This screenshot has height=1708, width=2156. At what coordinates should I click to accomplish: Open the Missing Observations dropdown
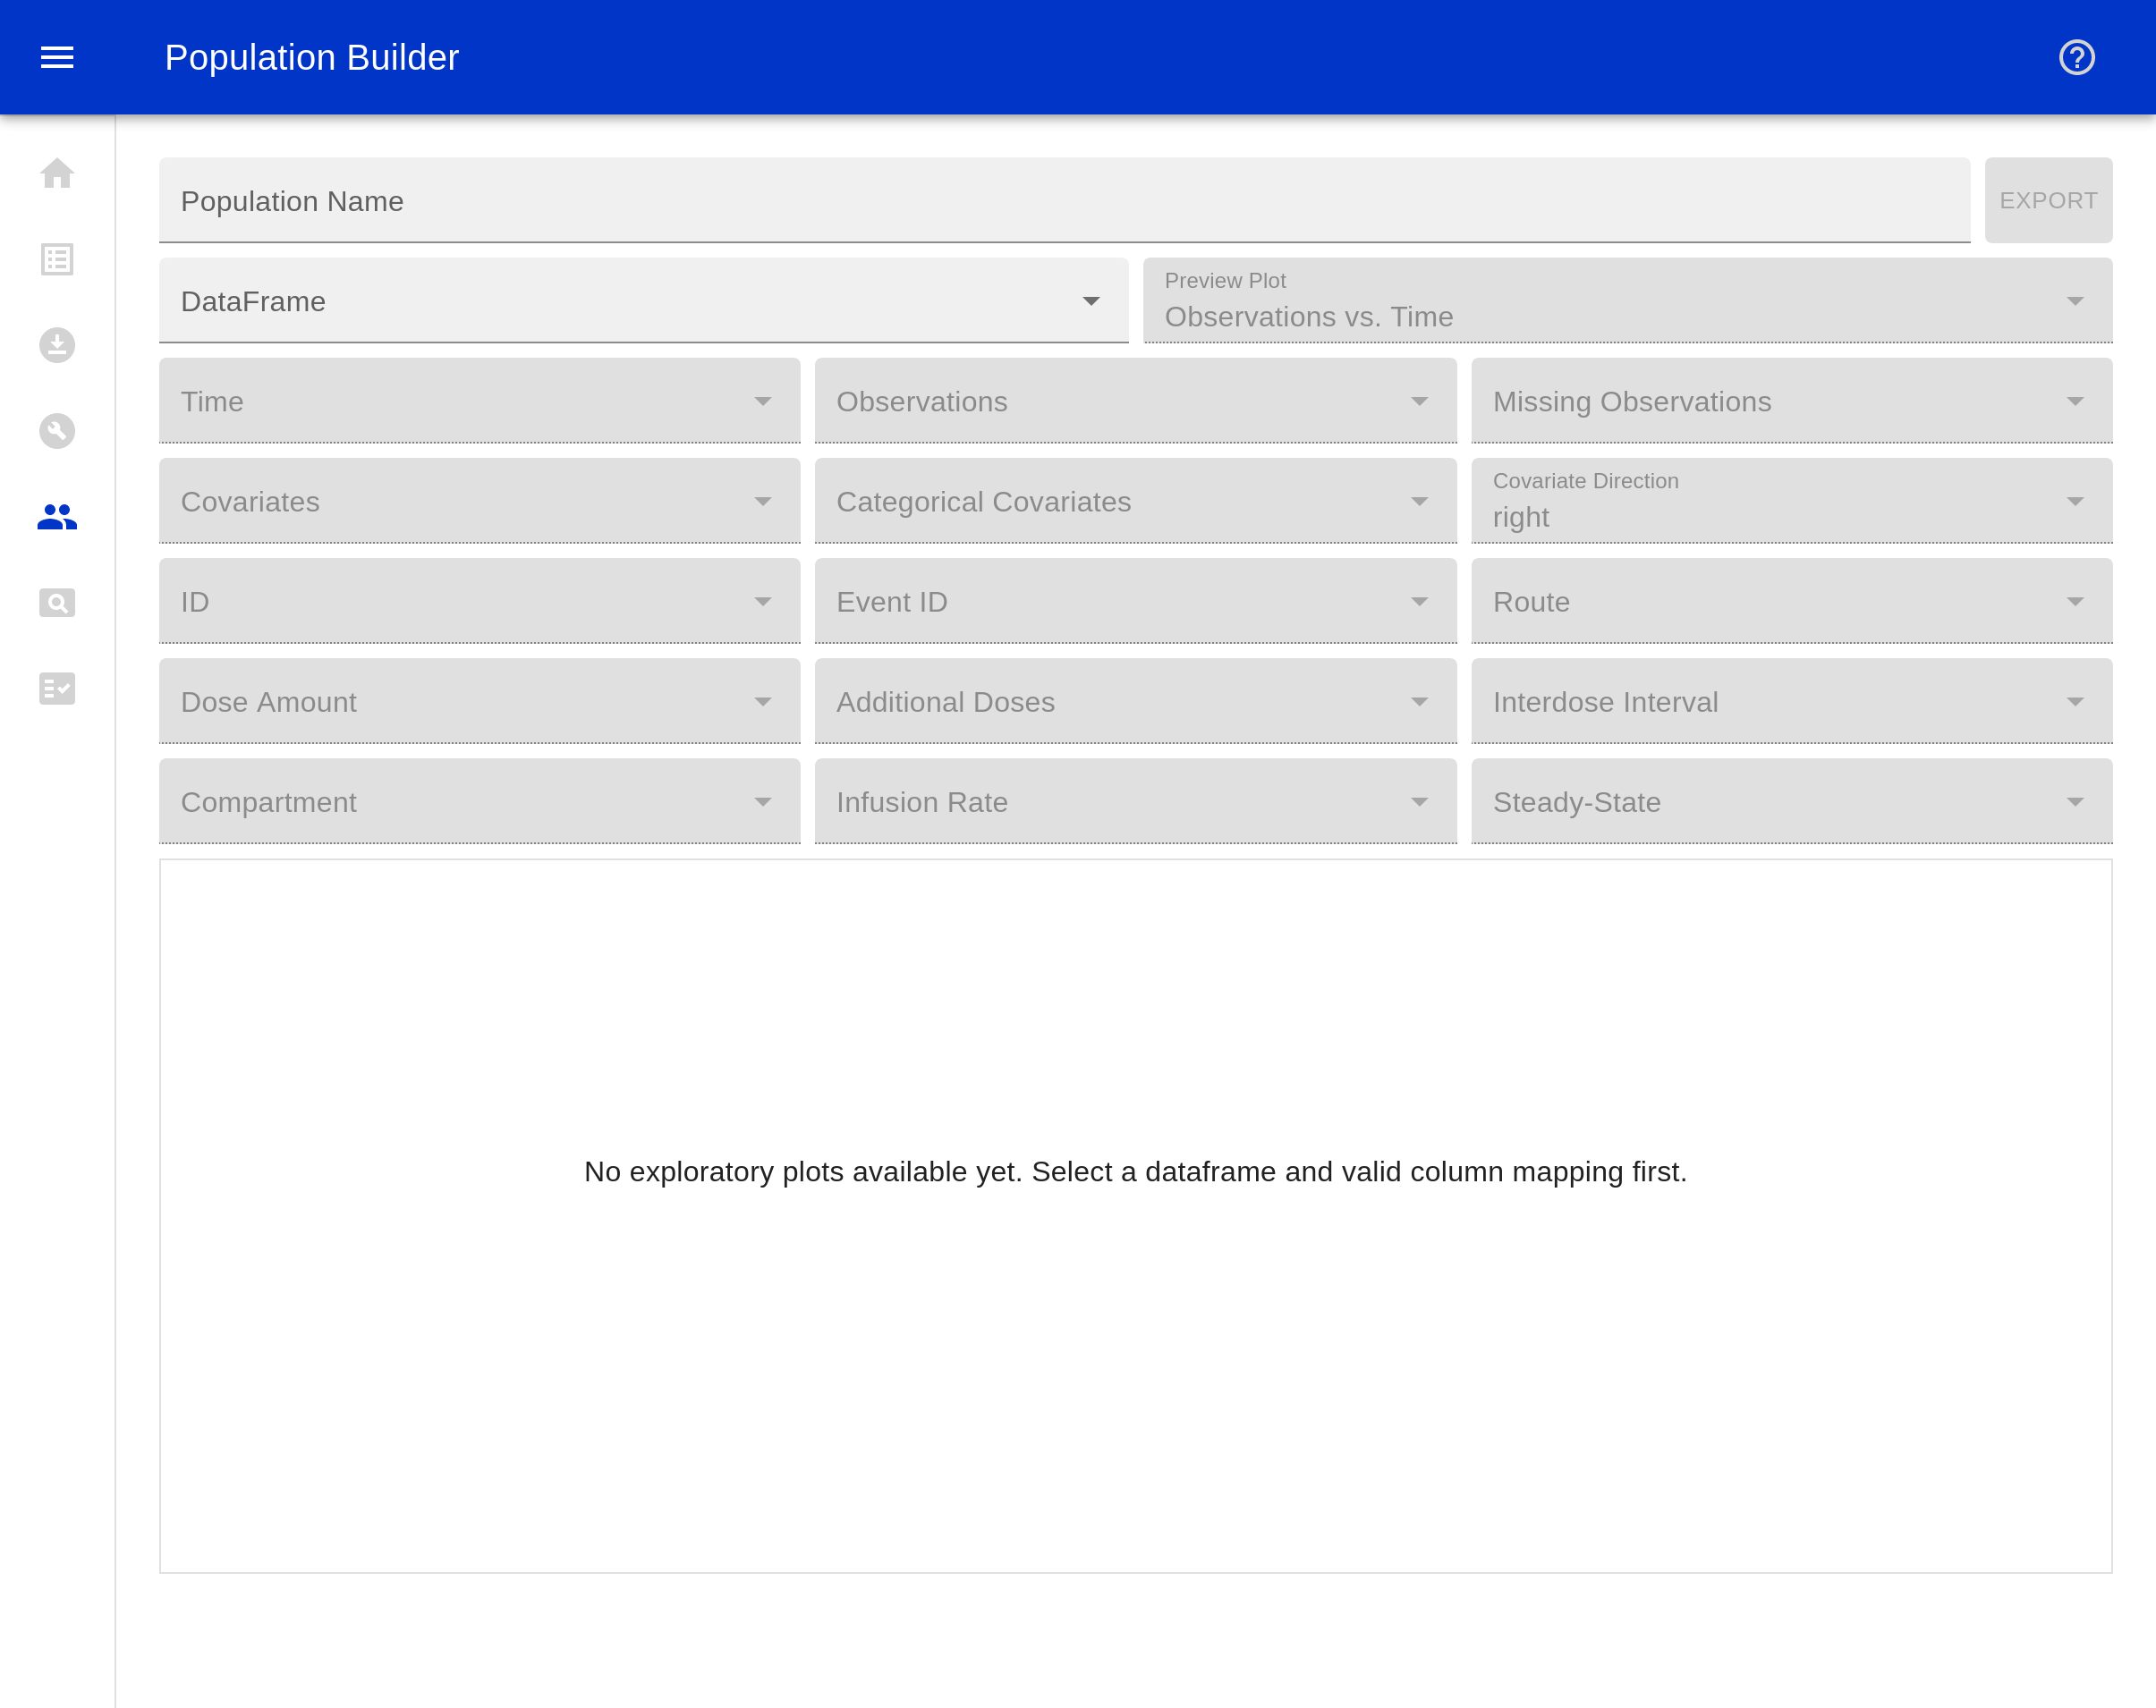click(x=1791, y=401)
